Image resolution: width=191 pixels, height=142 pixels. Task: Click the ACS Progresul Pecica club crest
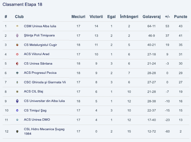click(x=17, y=73)
